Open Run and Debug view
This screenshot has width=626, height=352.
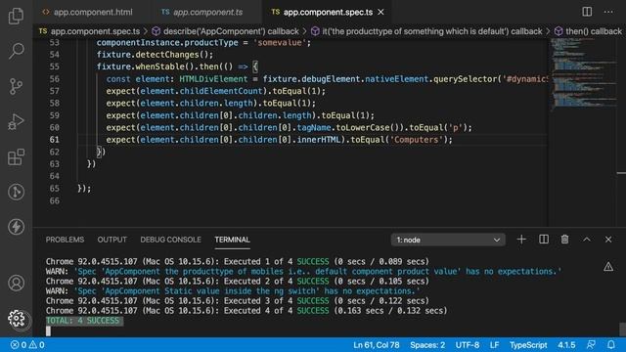[x=16, y=121]
